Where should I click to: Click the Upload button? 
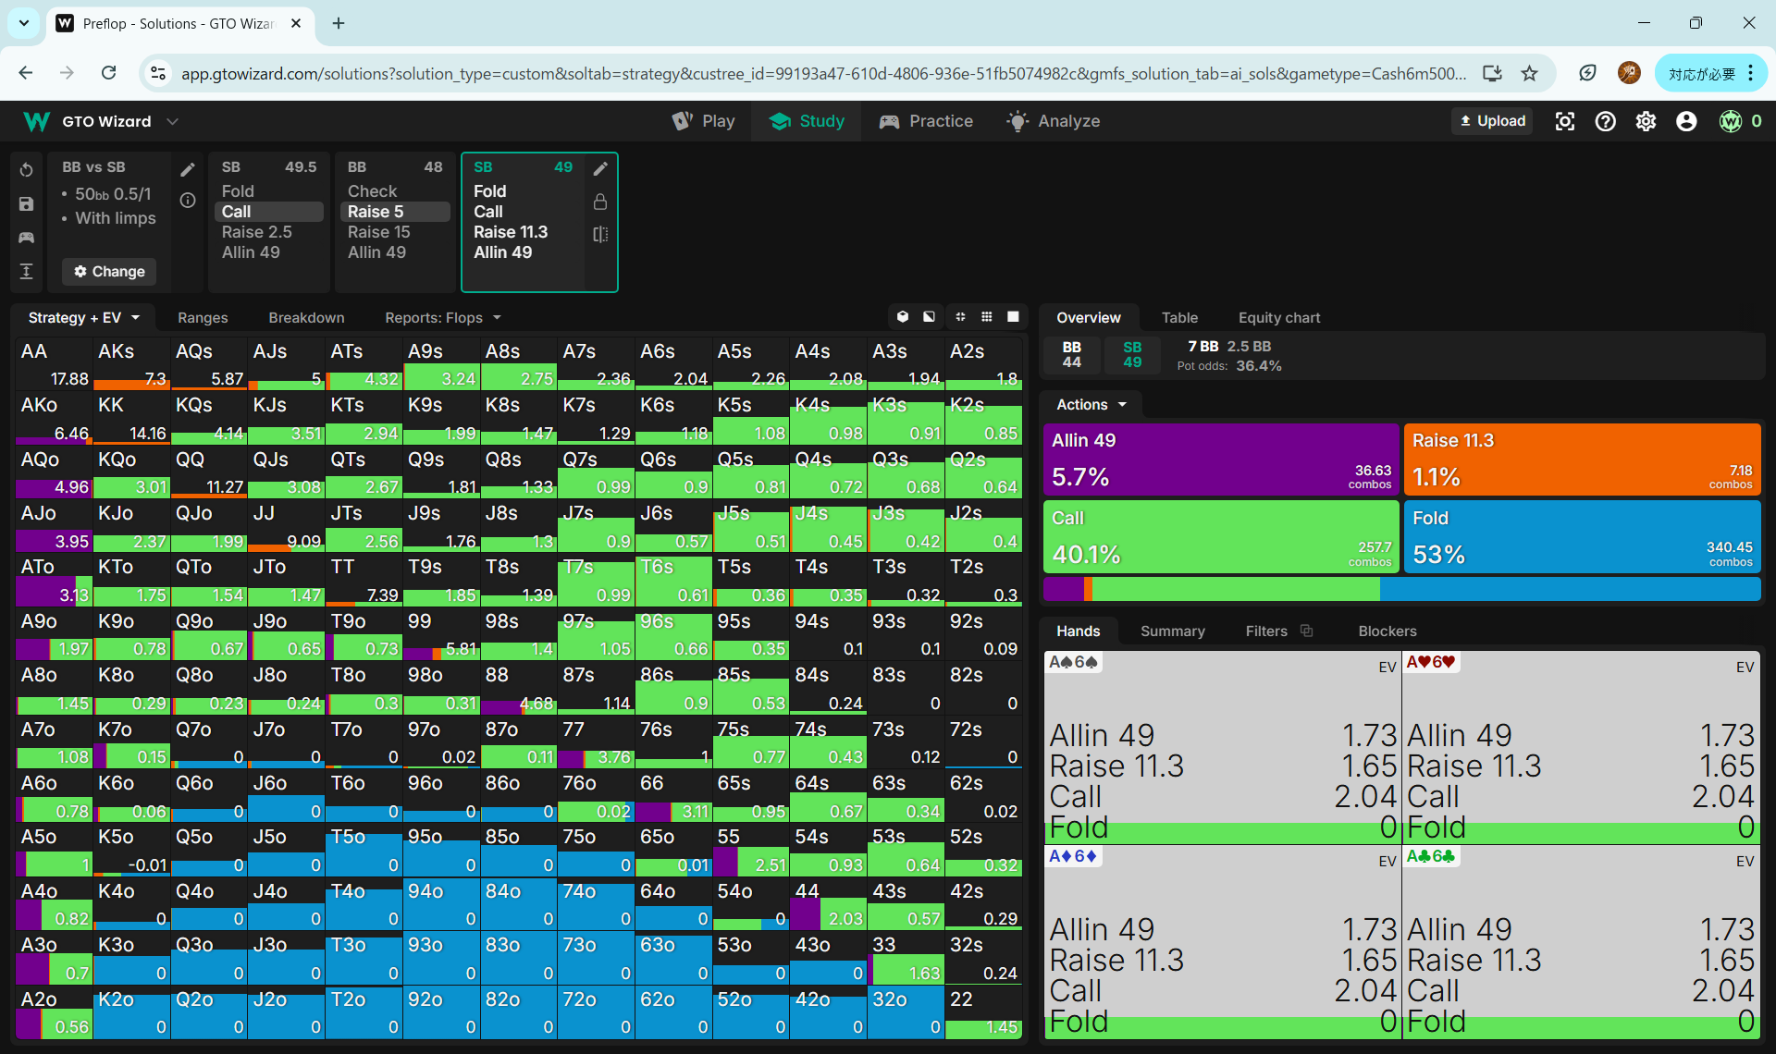tap(1491, 121)
